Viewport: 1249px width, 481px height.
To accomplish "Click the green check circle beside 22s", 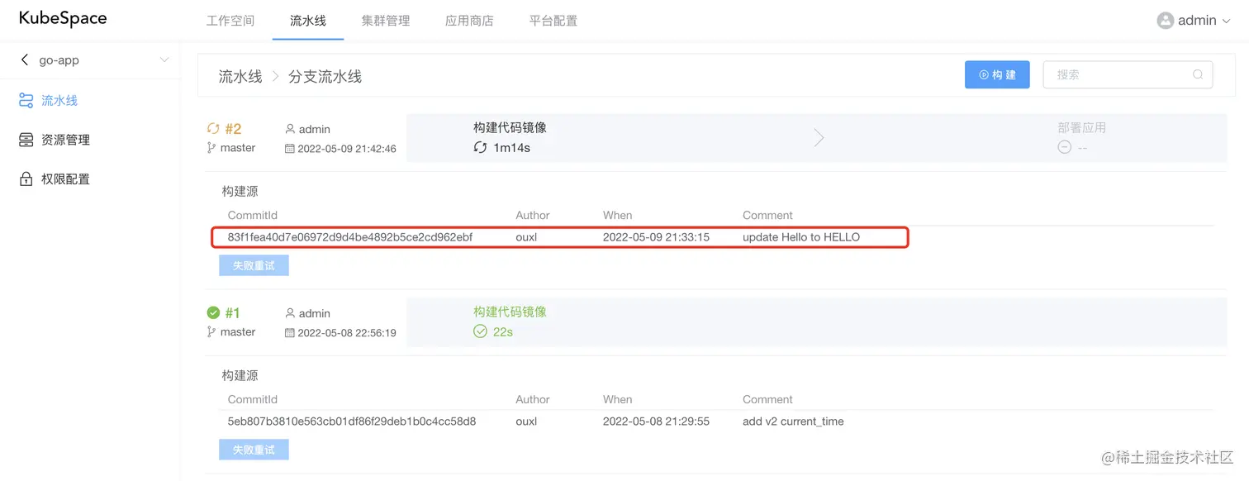I will [480, 331].
